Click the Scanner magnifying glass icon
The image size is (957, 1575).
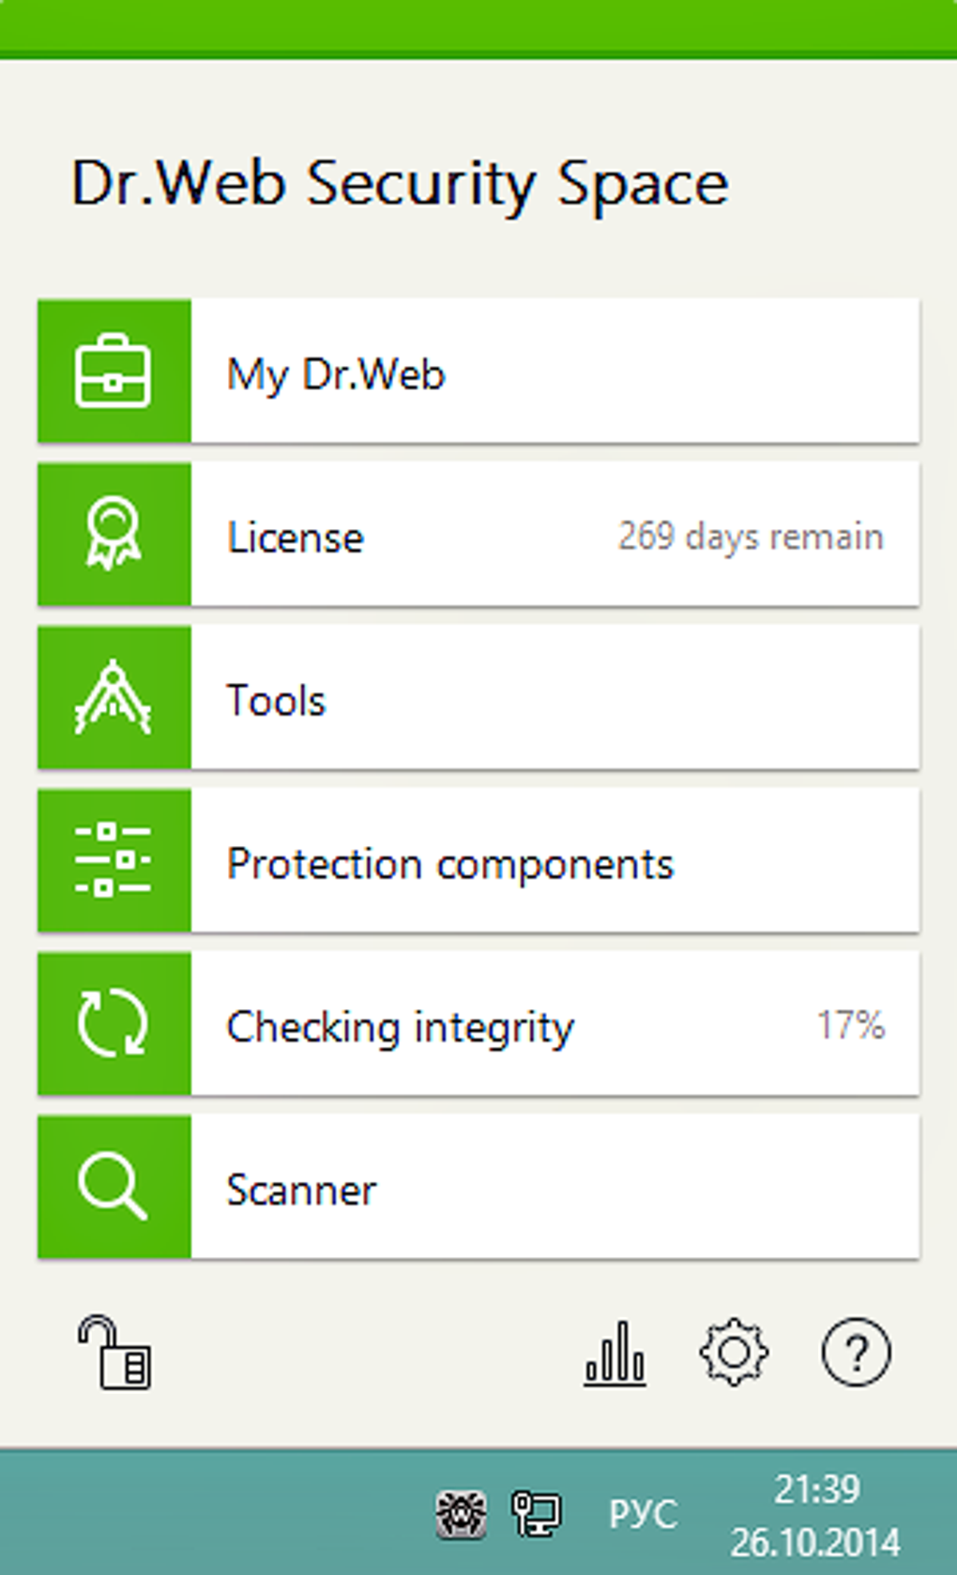tap(114, 1188)
